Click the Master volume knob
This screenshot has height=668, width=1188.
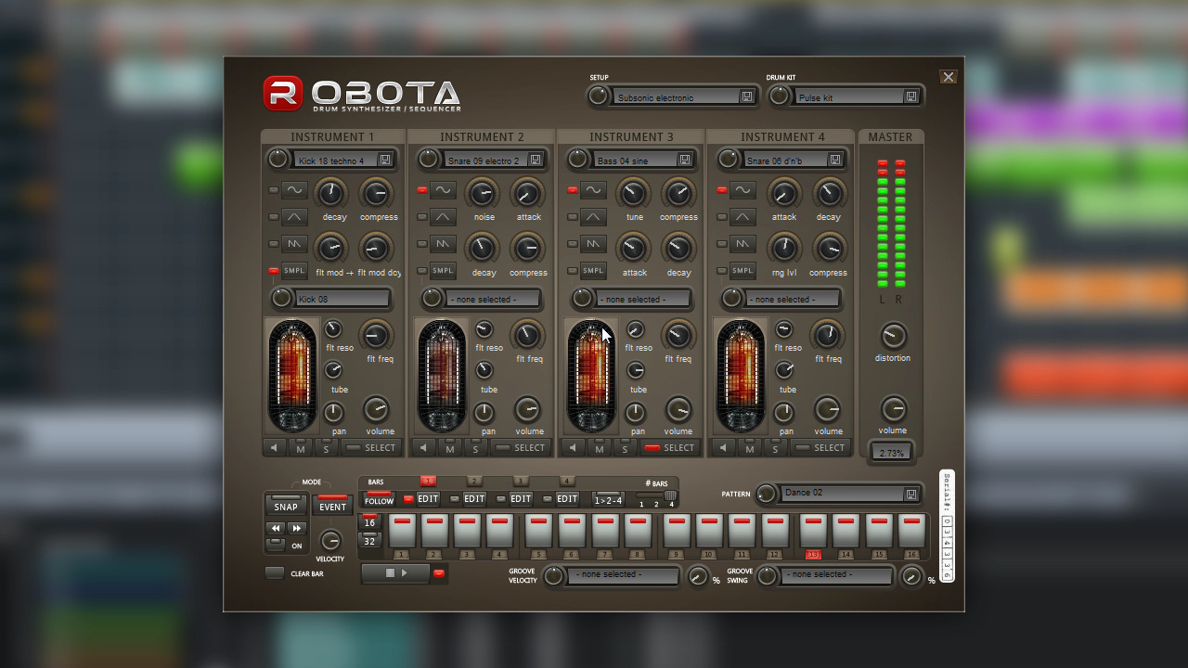[893, 408]
